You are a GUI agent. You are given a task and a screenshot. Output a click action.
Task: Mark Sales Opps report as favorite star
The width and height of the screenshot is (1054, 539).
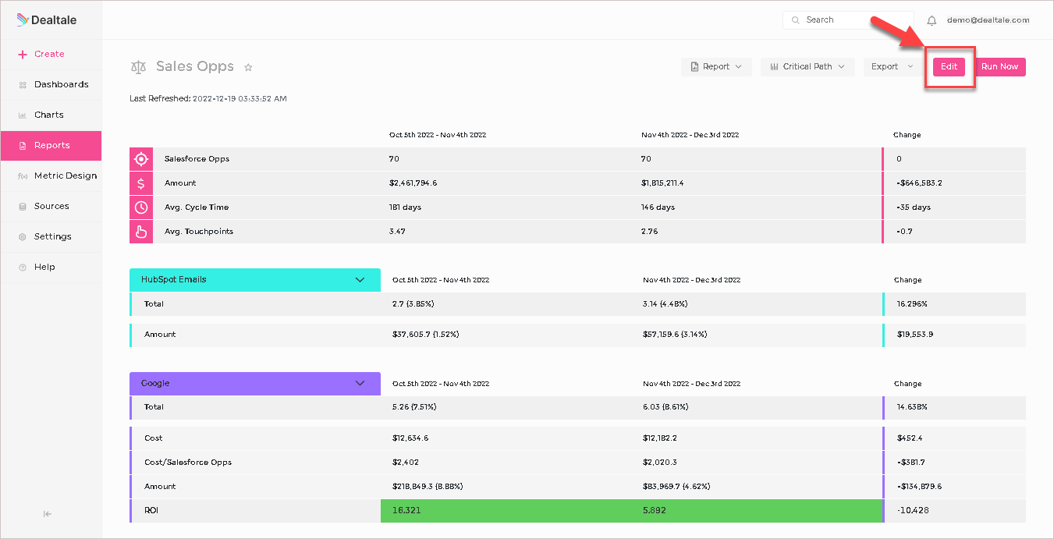[248, 67]
